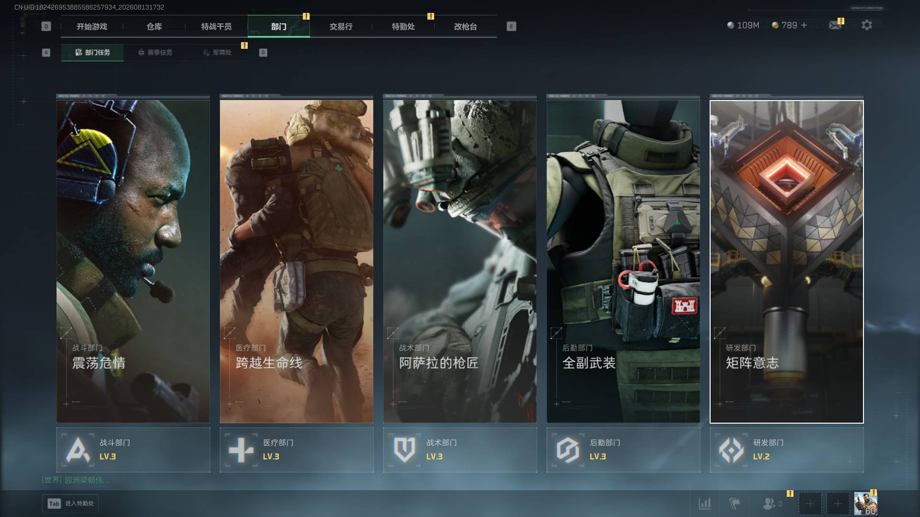This screenshot has width=920, height=517.
Task: Switch to the 仓库 tab
Action: 154,26
